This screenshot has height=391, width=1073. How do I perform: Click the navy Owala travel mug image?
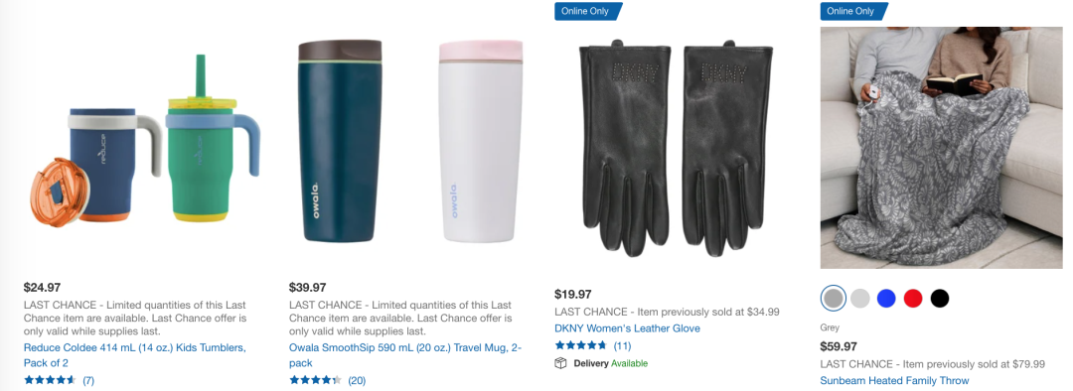coord(340,141)
